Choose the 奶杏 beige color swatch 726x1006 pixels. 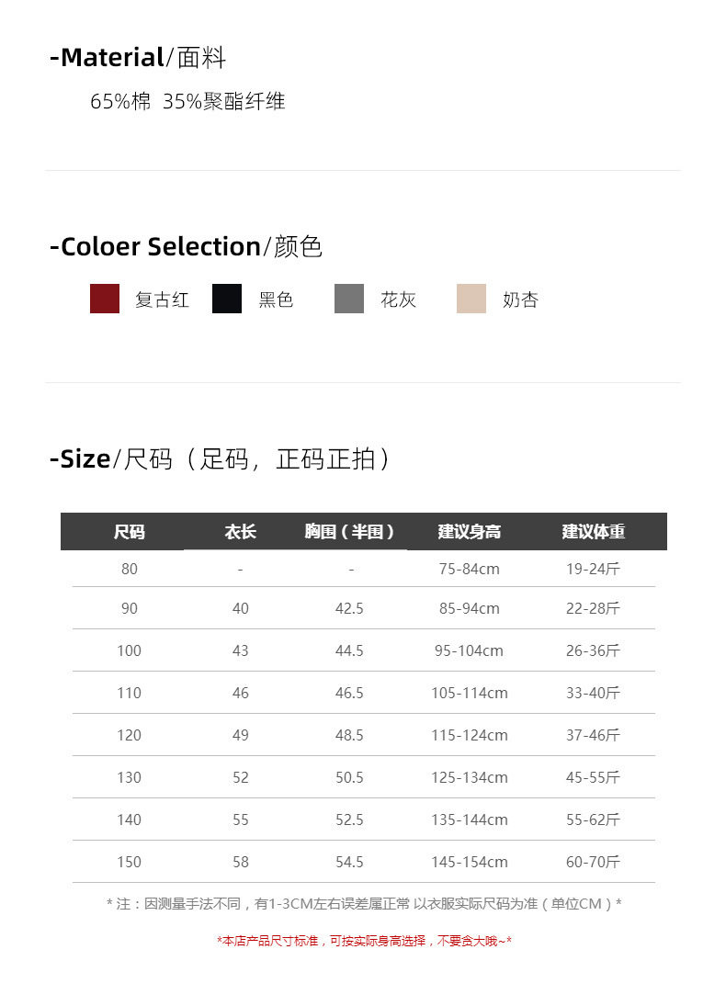coord(471,299)
